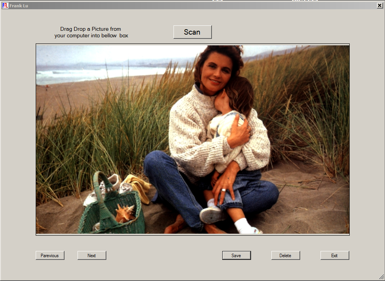Advance to the Next picture
385x281 pixels.
[92, 256]
